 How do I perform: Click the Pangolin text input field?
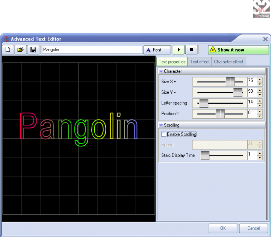(91, 49)
